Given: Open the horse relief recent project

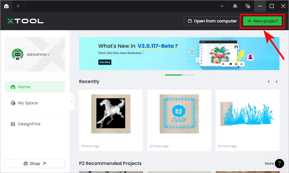Looking at the screenshot, I should pos(111,120).
